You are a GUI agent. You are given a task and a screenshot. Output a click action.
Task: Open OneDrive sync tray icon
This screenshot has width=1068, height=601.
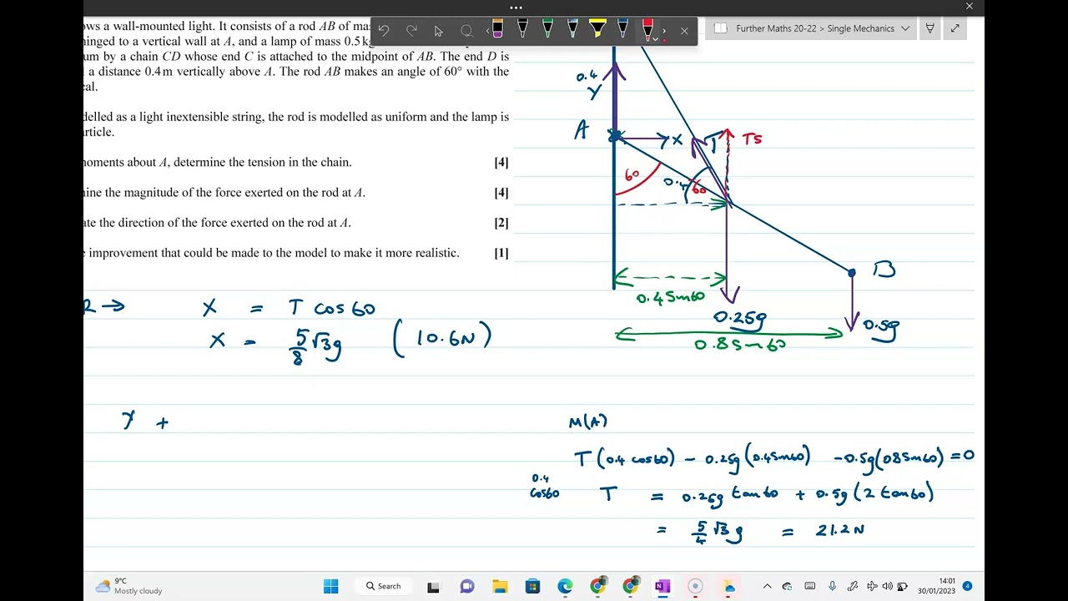pyautogui.click(x=788, y=586)
